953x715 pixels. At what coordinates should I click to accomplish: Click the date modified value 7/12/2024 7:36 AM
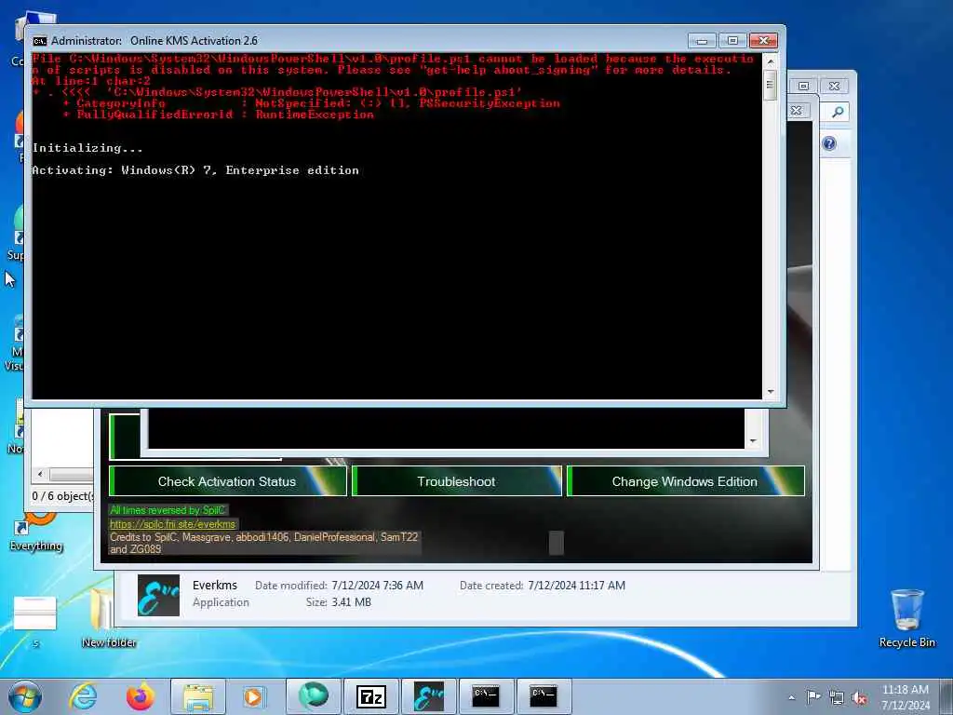[x=377, y=586]
